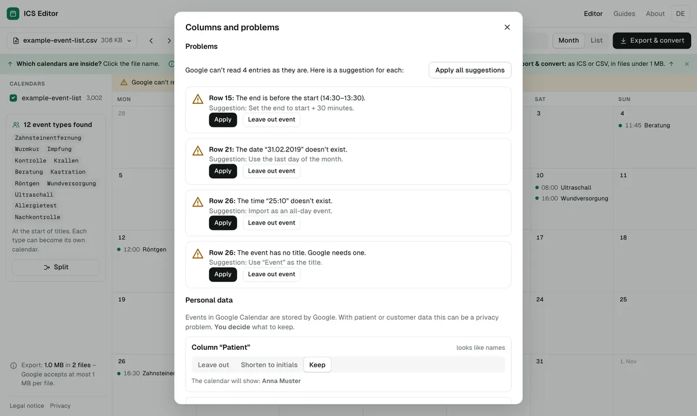Viewport: 697px width, 416px height.
Task: Dismiss the green hint banner
Action: tap(687, 64)
